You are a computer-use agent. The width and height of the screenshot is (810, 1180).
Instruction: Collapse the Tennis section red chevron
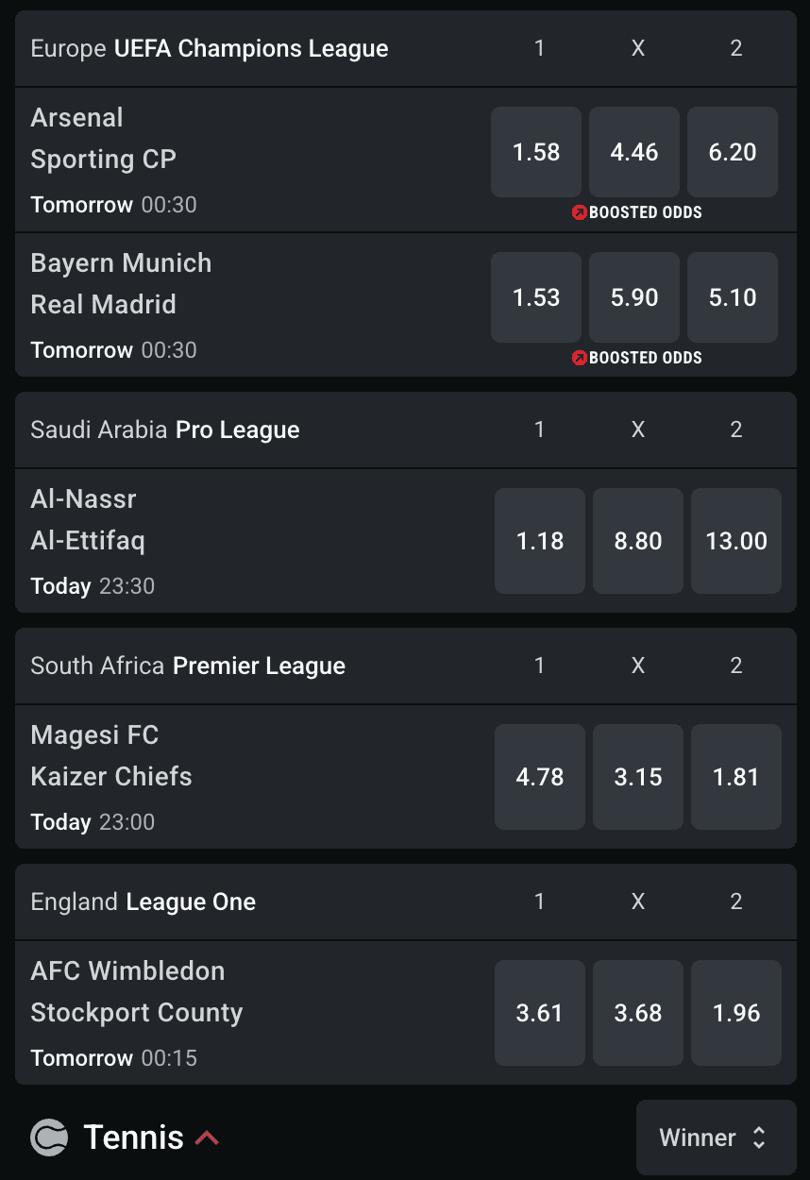tap(207, 1138)
